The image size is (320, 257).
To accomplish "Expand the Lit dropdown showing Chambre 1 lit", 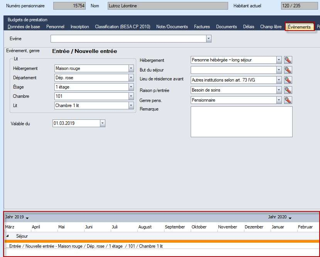I will 131,106.
